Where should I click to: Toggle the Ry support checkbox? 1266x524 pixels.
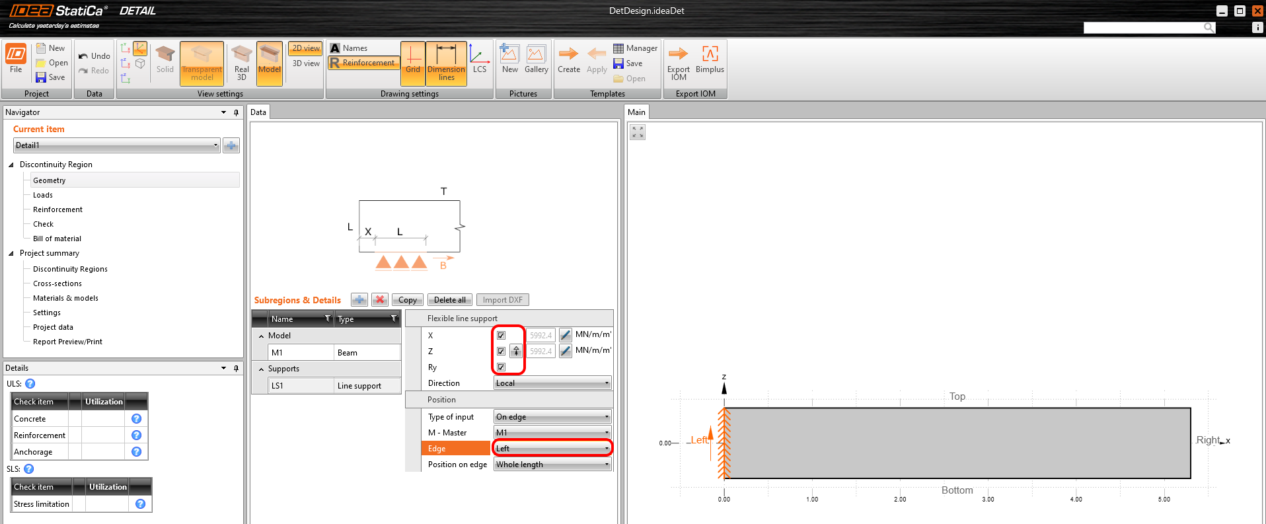(501, 367)
